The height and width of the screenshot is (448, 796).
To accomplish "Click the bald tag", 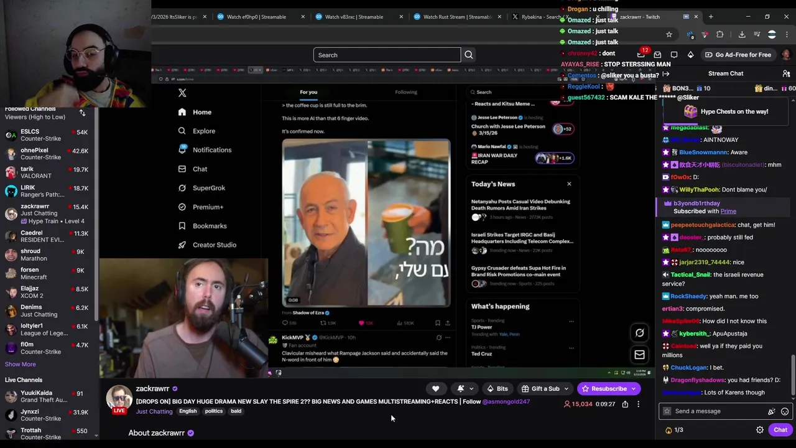I will [236, 411].
